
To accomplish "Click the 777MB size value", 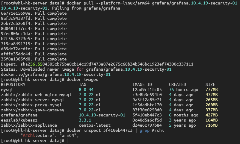I will [x=212, y=90].
